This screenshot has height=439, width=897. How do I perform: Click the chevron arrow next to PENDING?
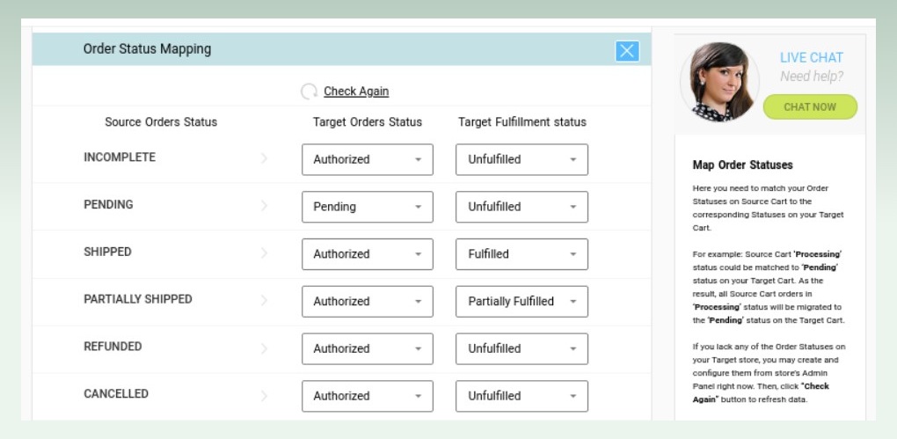(x=264, y=206)
